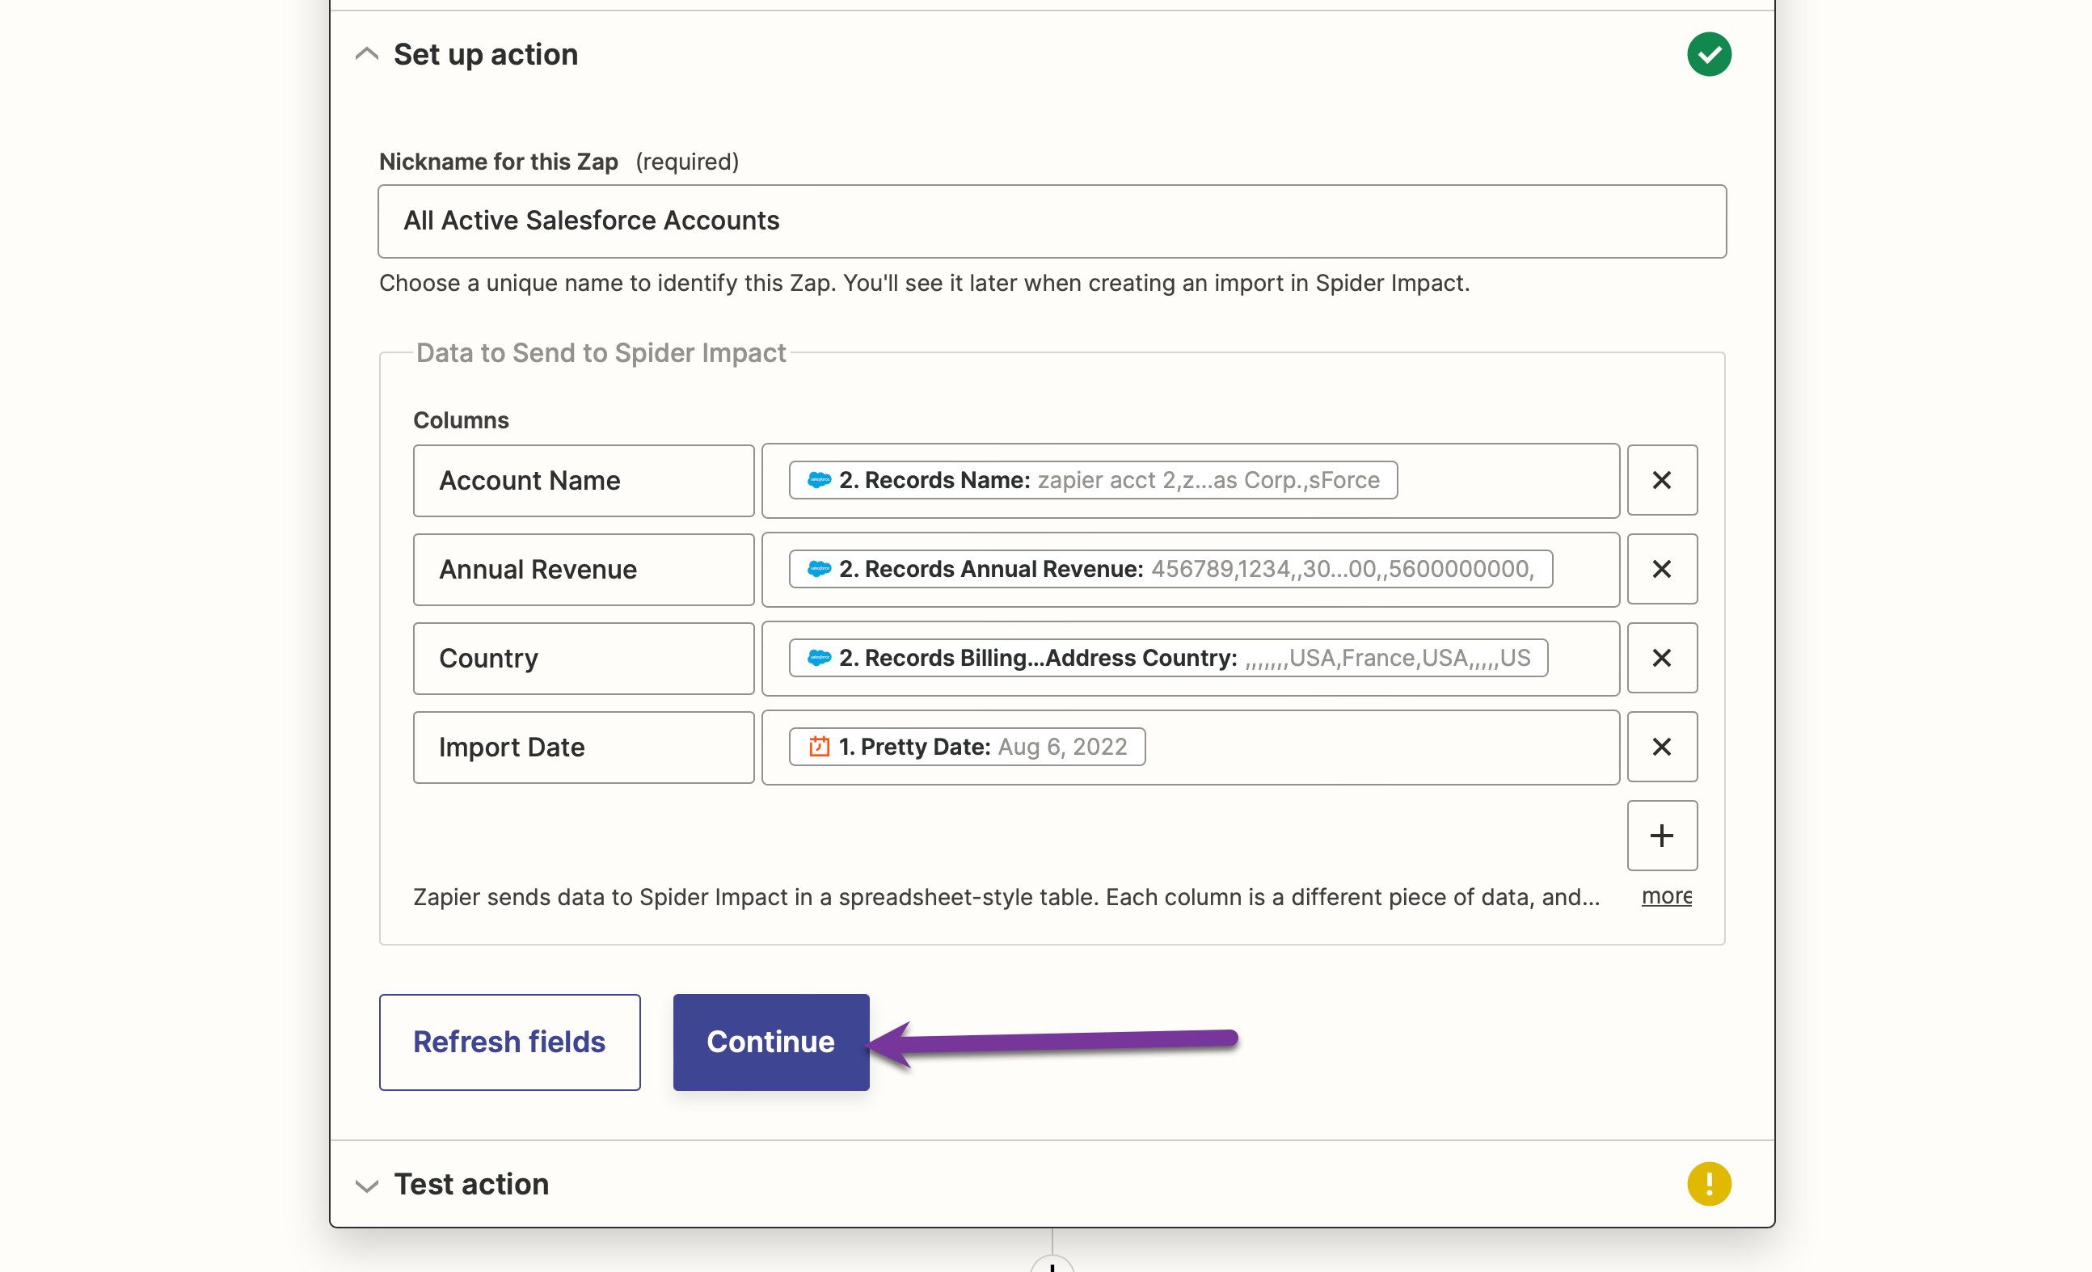Click the 'Set up action' heading

(486, 54)
